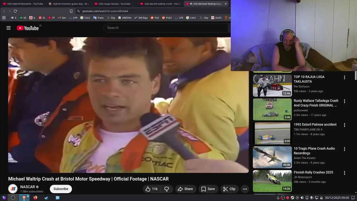Switch to the darrell waltrip crash tab
Viewport: 357px width, 201px height.
160,4
